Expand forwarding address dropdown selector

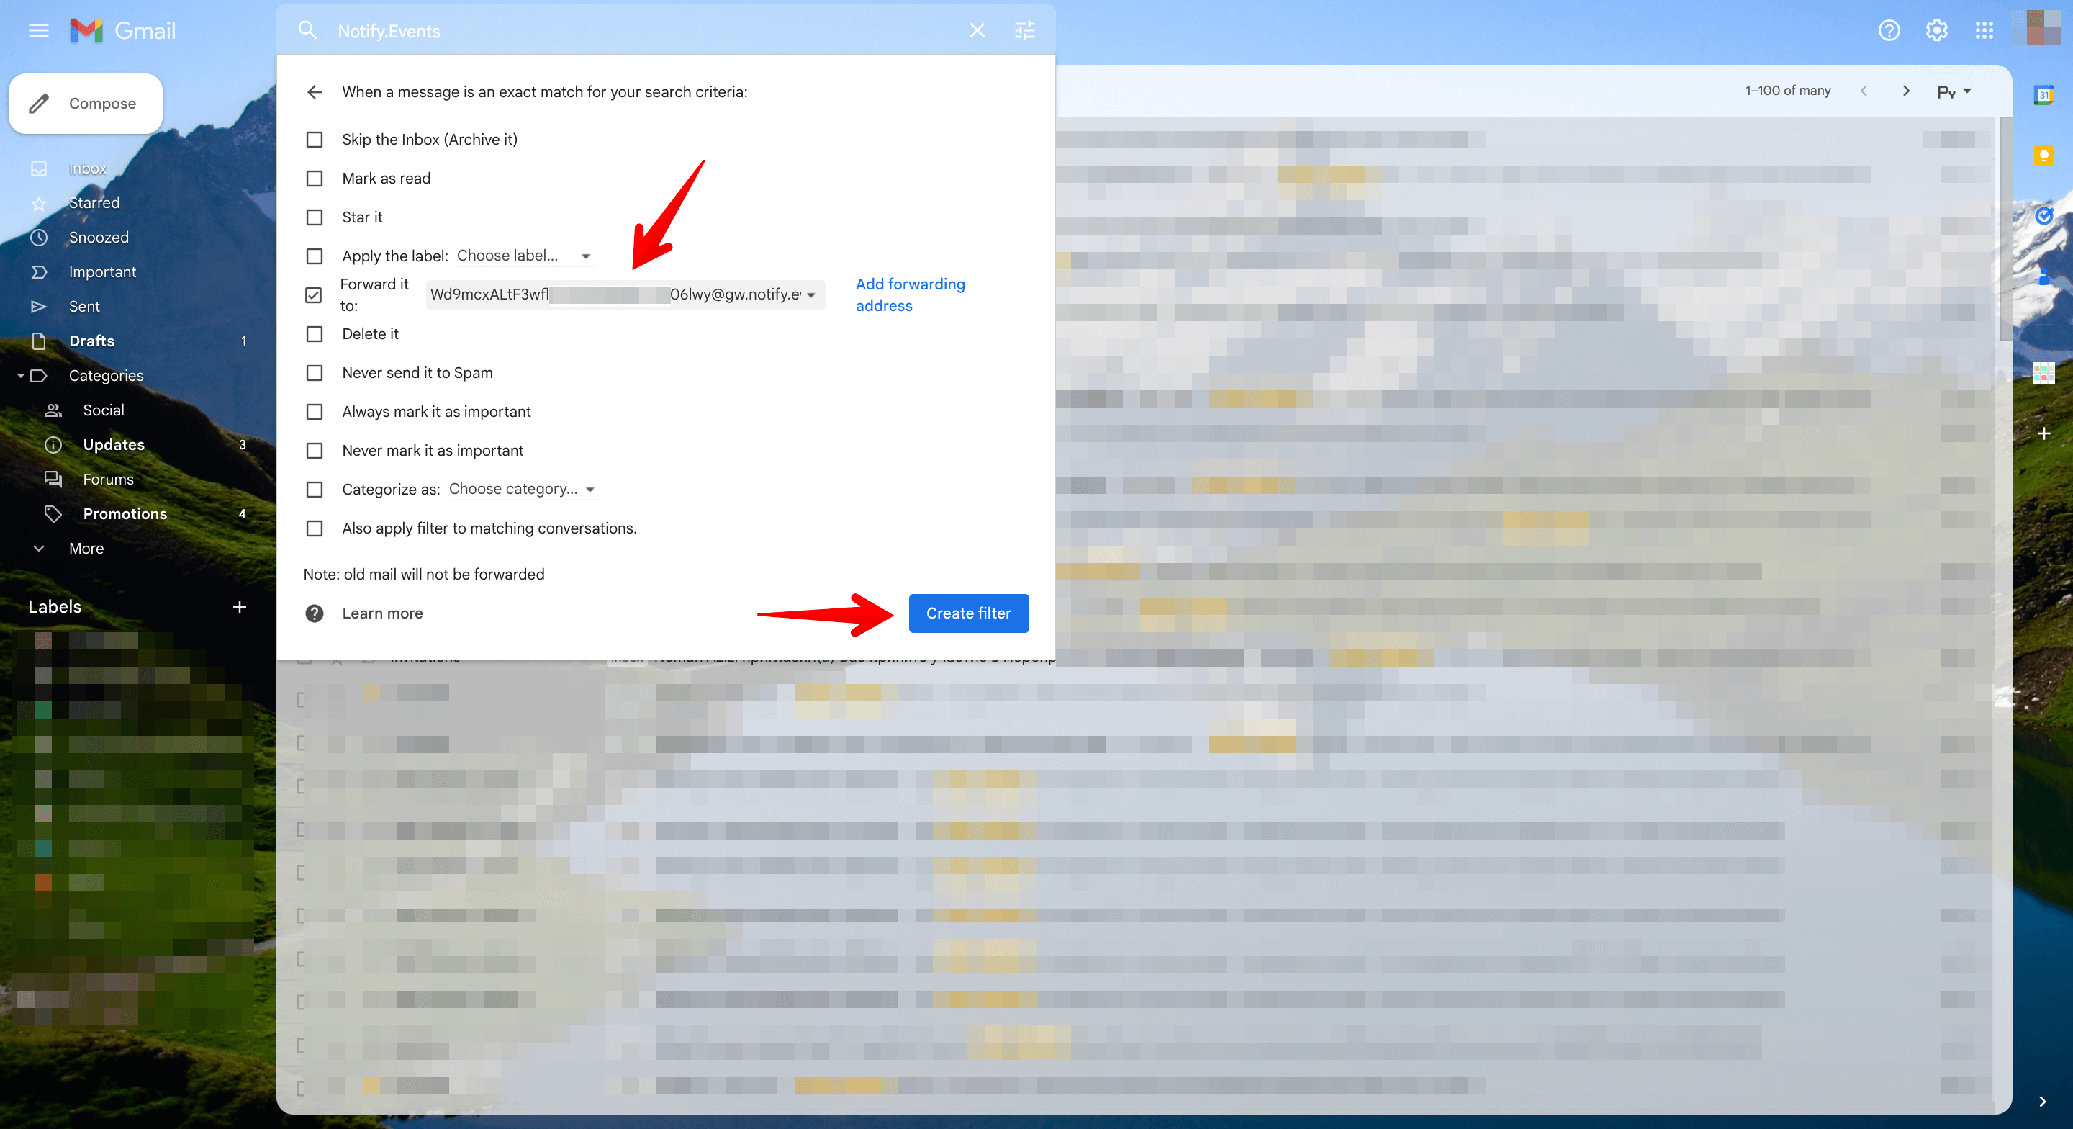click(817, 293)
